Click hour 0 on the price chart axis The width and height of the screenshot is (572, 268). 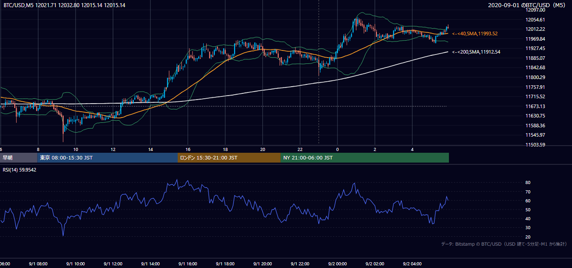[337, 149]
